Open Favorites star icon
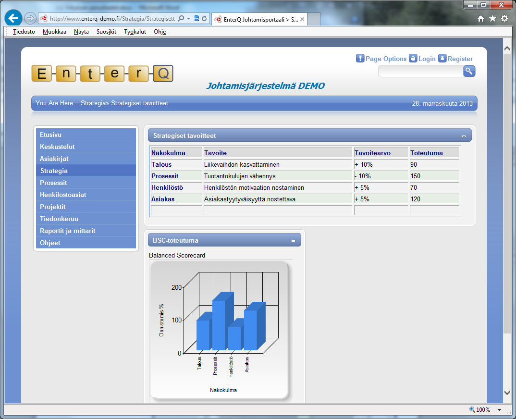This screenshot has height=419, width=516. [492, 18]
